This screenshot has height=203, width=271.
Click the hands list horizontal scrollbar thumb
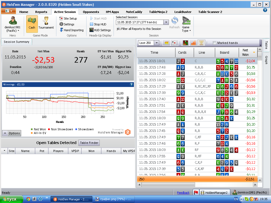[x=168, y=185]
